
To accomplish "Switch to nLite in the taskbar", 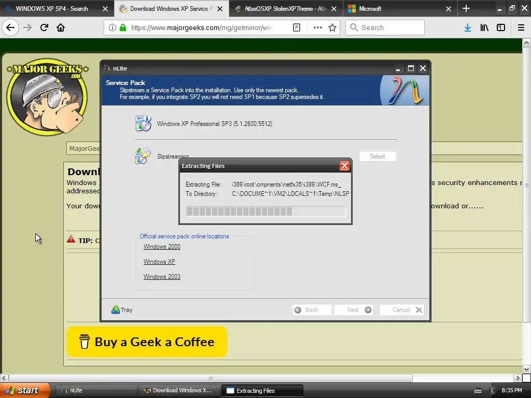I will 95,390.
